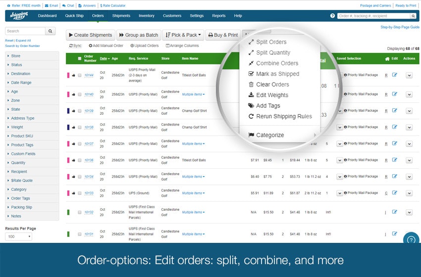Check the box for order 10137
The image size is (421, 277).
click(79, 144)
